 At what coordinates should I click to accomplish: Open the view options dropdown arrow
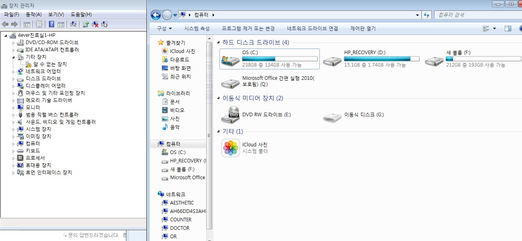pos(494,28)
